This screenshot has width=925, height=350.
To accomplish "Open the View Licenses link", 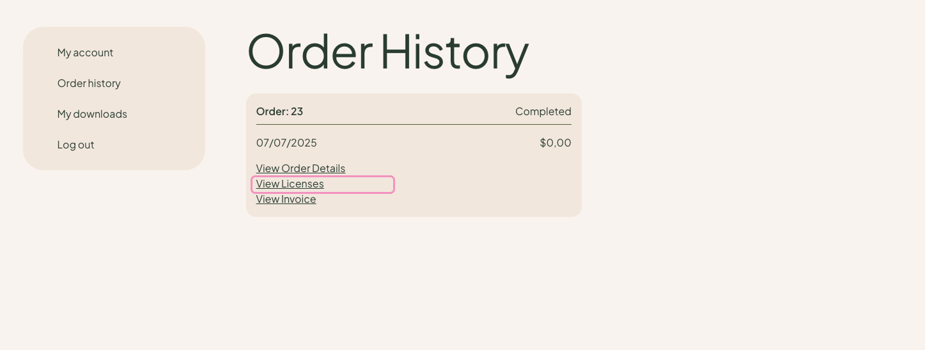I will tap(290, 184).
